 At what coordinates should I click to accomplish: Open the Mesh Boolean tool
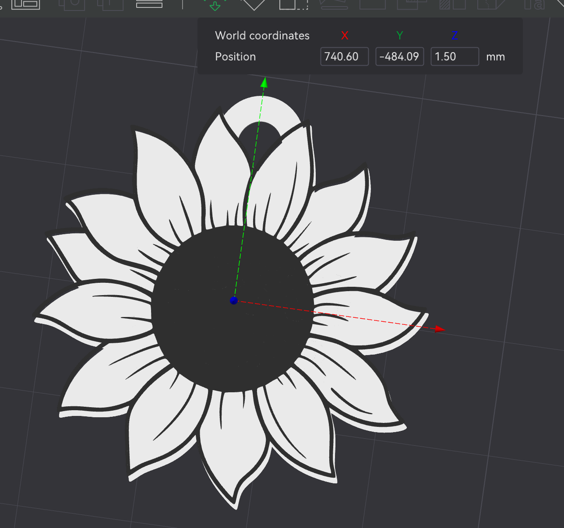[x=412, y=4]
